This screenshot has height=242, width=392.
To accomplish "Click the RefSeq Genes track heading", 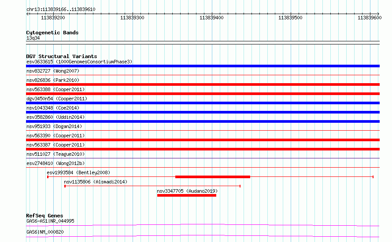I will (x=44, y=216).
